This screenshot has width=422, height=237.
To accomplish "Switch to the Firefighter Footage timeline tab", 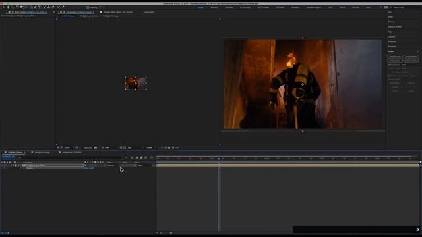I will pos(42,153).
